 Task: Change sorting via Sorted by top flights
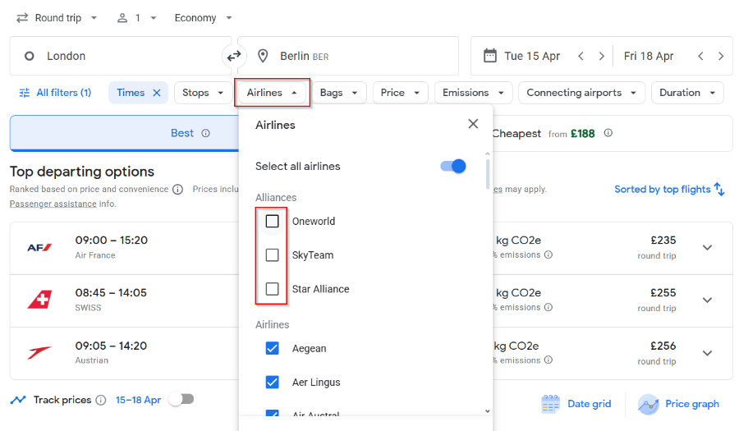pos(662,190)
